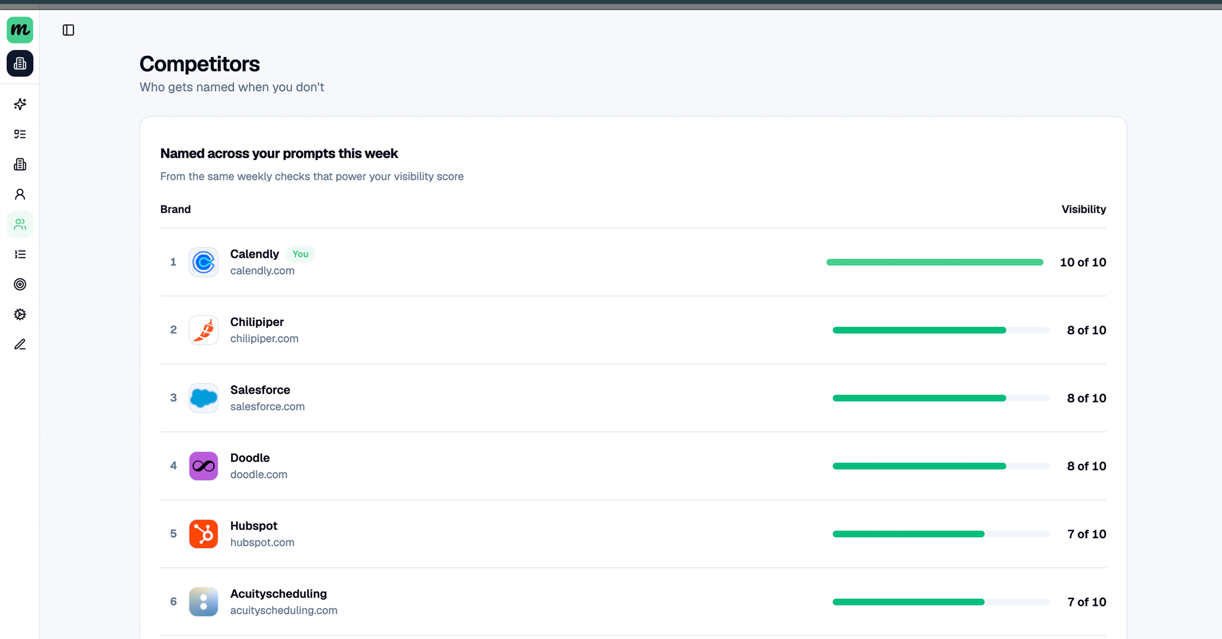Click rank number 4 beside Doodle

click(x=173, y=466)
